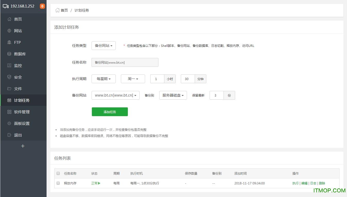Viewport: 347px width, 197px height.
Task: Open the 安全 (Security) panel icon
Action: [x=9, y=77]
